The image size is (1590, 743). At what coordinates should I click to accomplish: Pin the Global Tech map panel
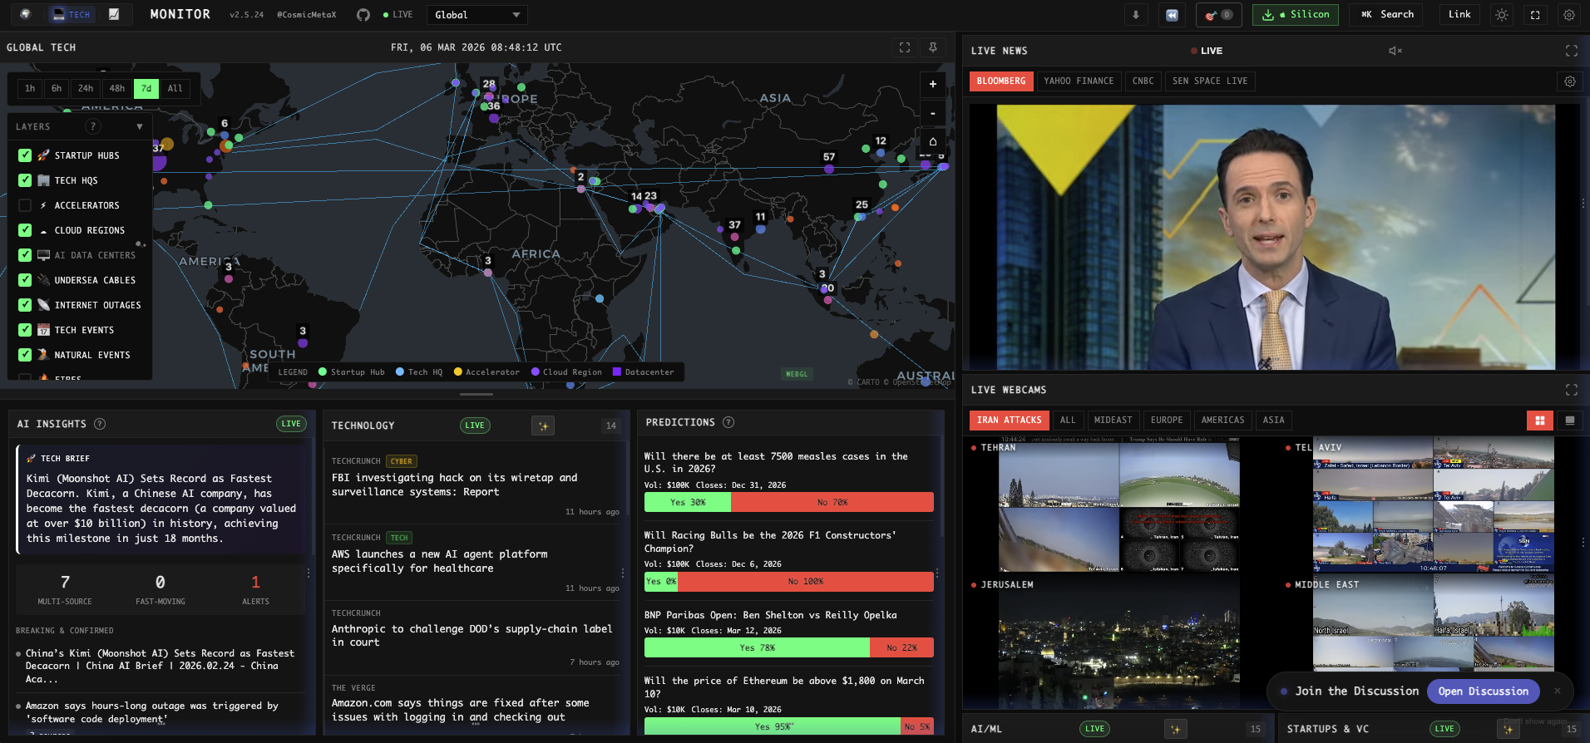(932, 47)
